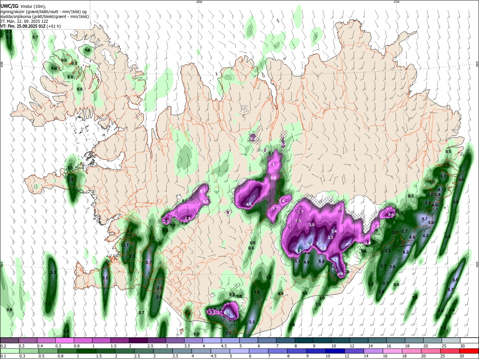Click the '3.8' precipitation value on map
The image size is (479, 359).
[x=392, y=267]
